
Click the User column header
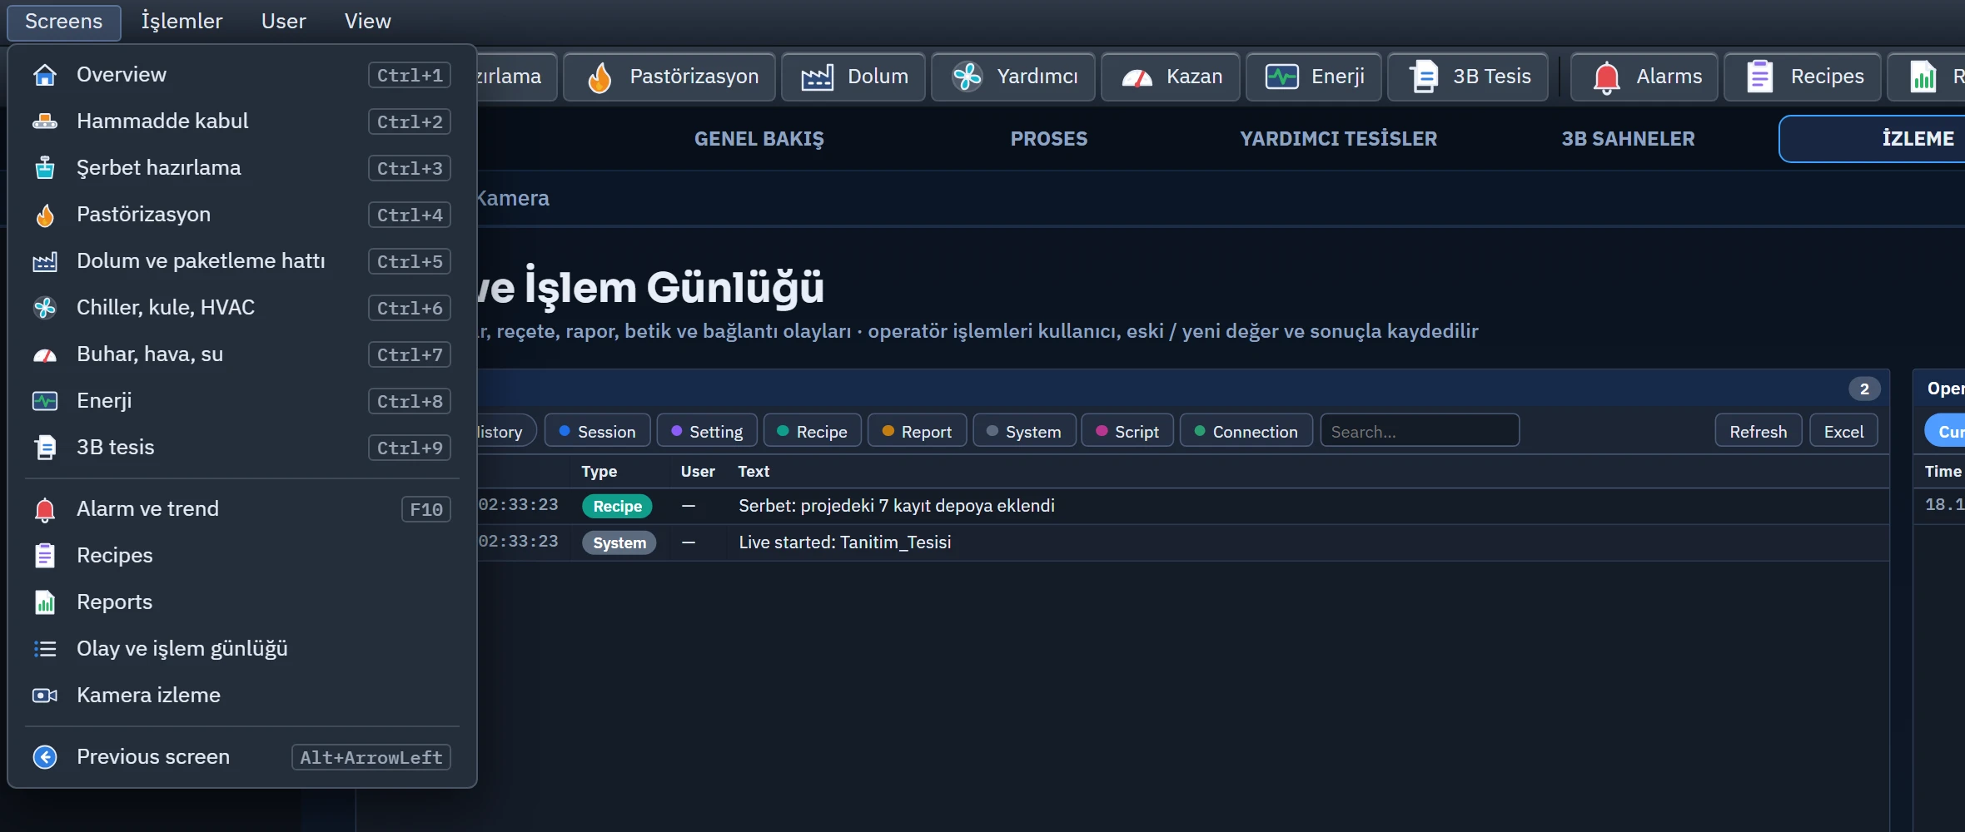(698, 472)
